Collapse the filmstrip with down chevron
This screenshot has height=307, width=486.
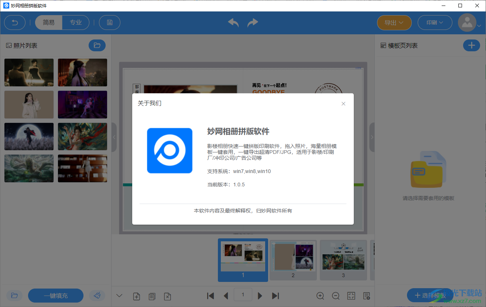click(119, 296)
